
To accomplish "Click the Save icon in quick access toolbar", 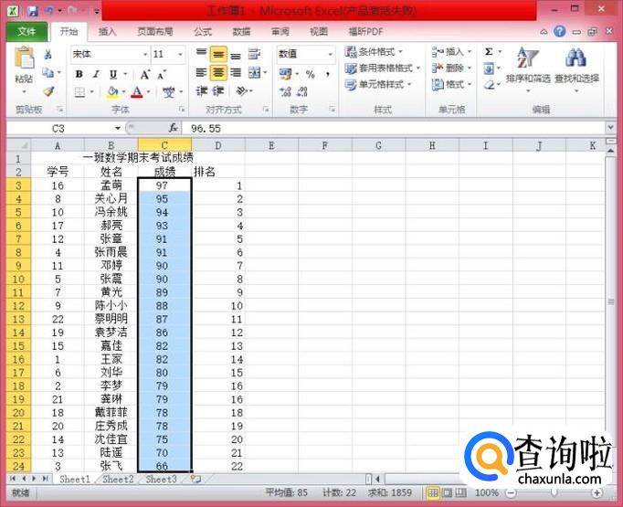I will point(32,11).
